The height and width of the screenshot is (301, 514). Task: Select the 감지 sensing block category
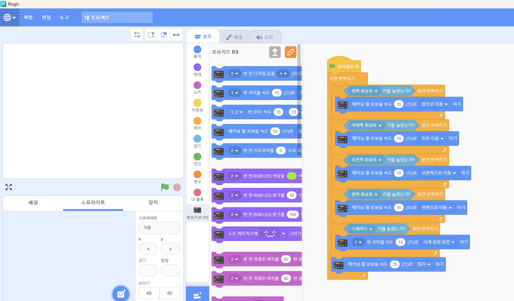click(197, 141)
